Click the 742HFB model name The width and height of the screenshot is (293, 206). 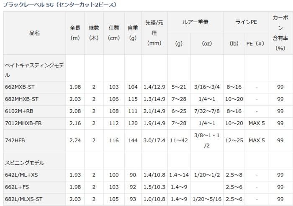point(15,141)
